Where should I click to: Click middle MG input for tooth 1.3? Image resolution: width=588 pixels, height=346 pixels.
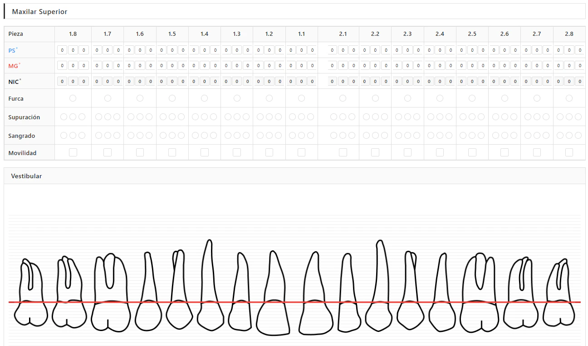(237, 66)
